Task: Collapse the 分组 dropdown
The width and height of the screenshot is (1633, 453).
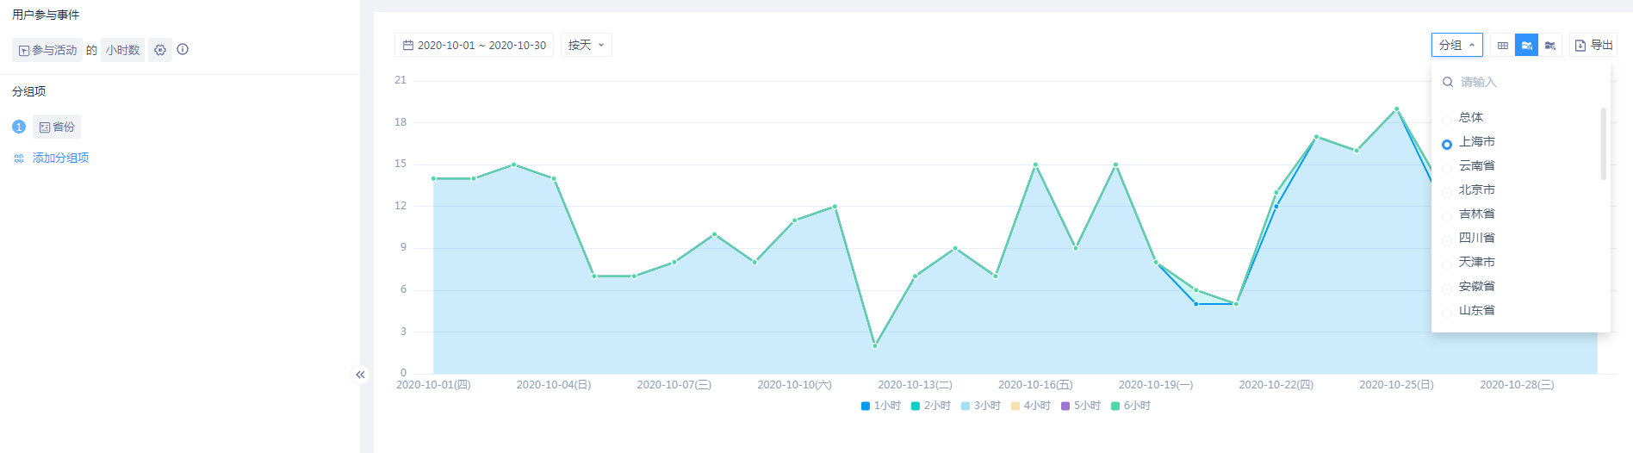Action: pyautogui.click(x=1456, y=45)
